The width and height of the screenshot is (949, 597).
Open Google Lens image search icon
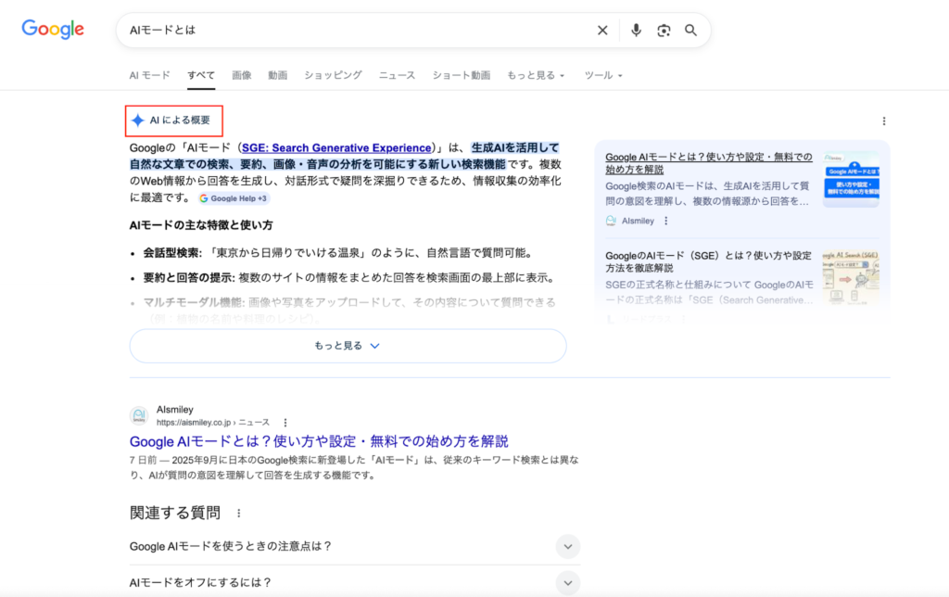(x=664, y=31)
